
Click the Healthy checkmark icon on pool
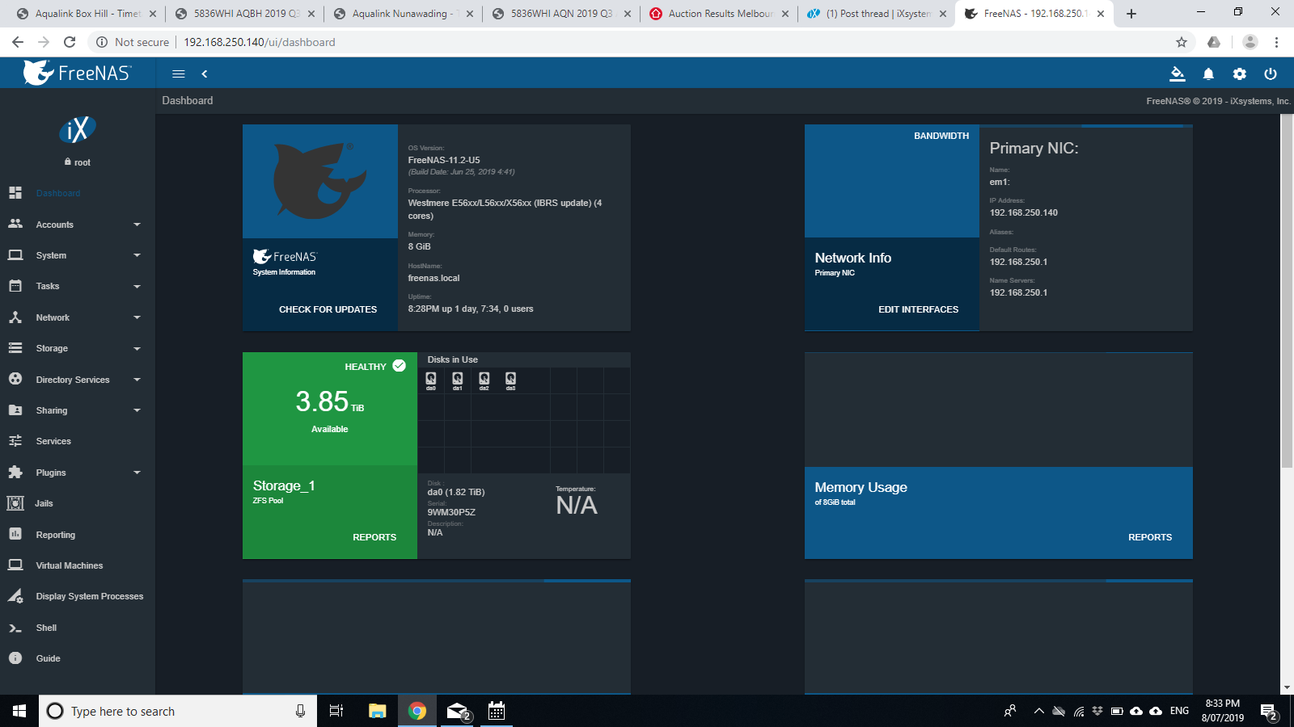click(x=399, y=366)
